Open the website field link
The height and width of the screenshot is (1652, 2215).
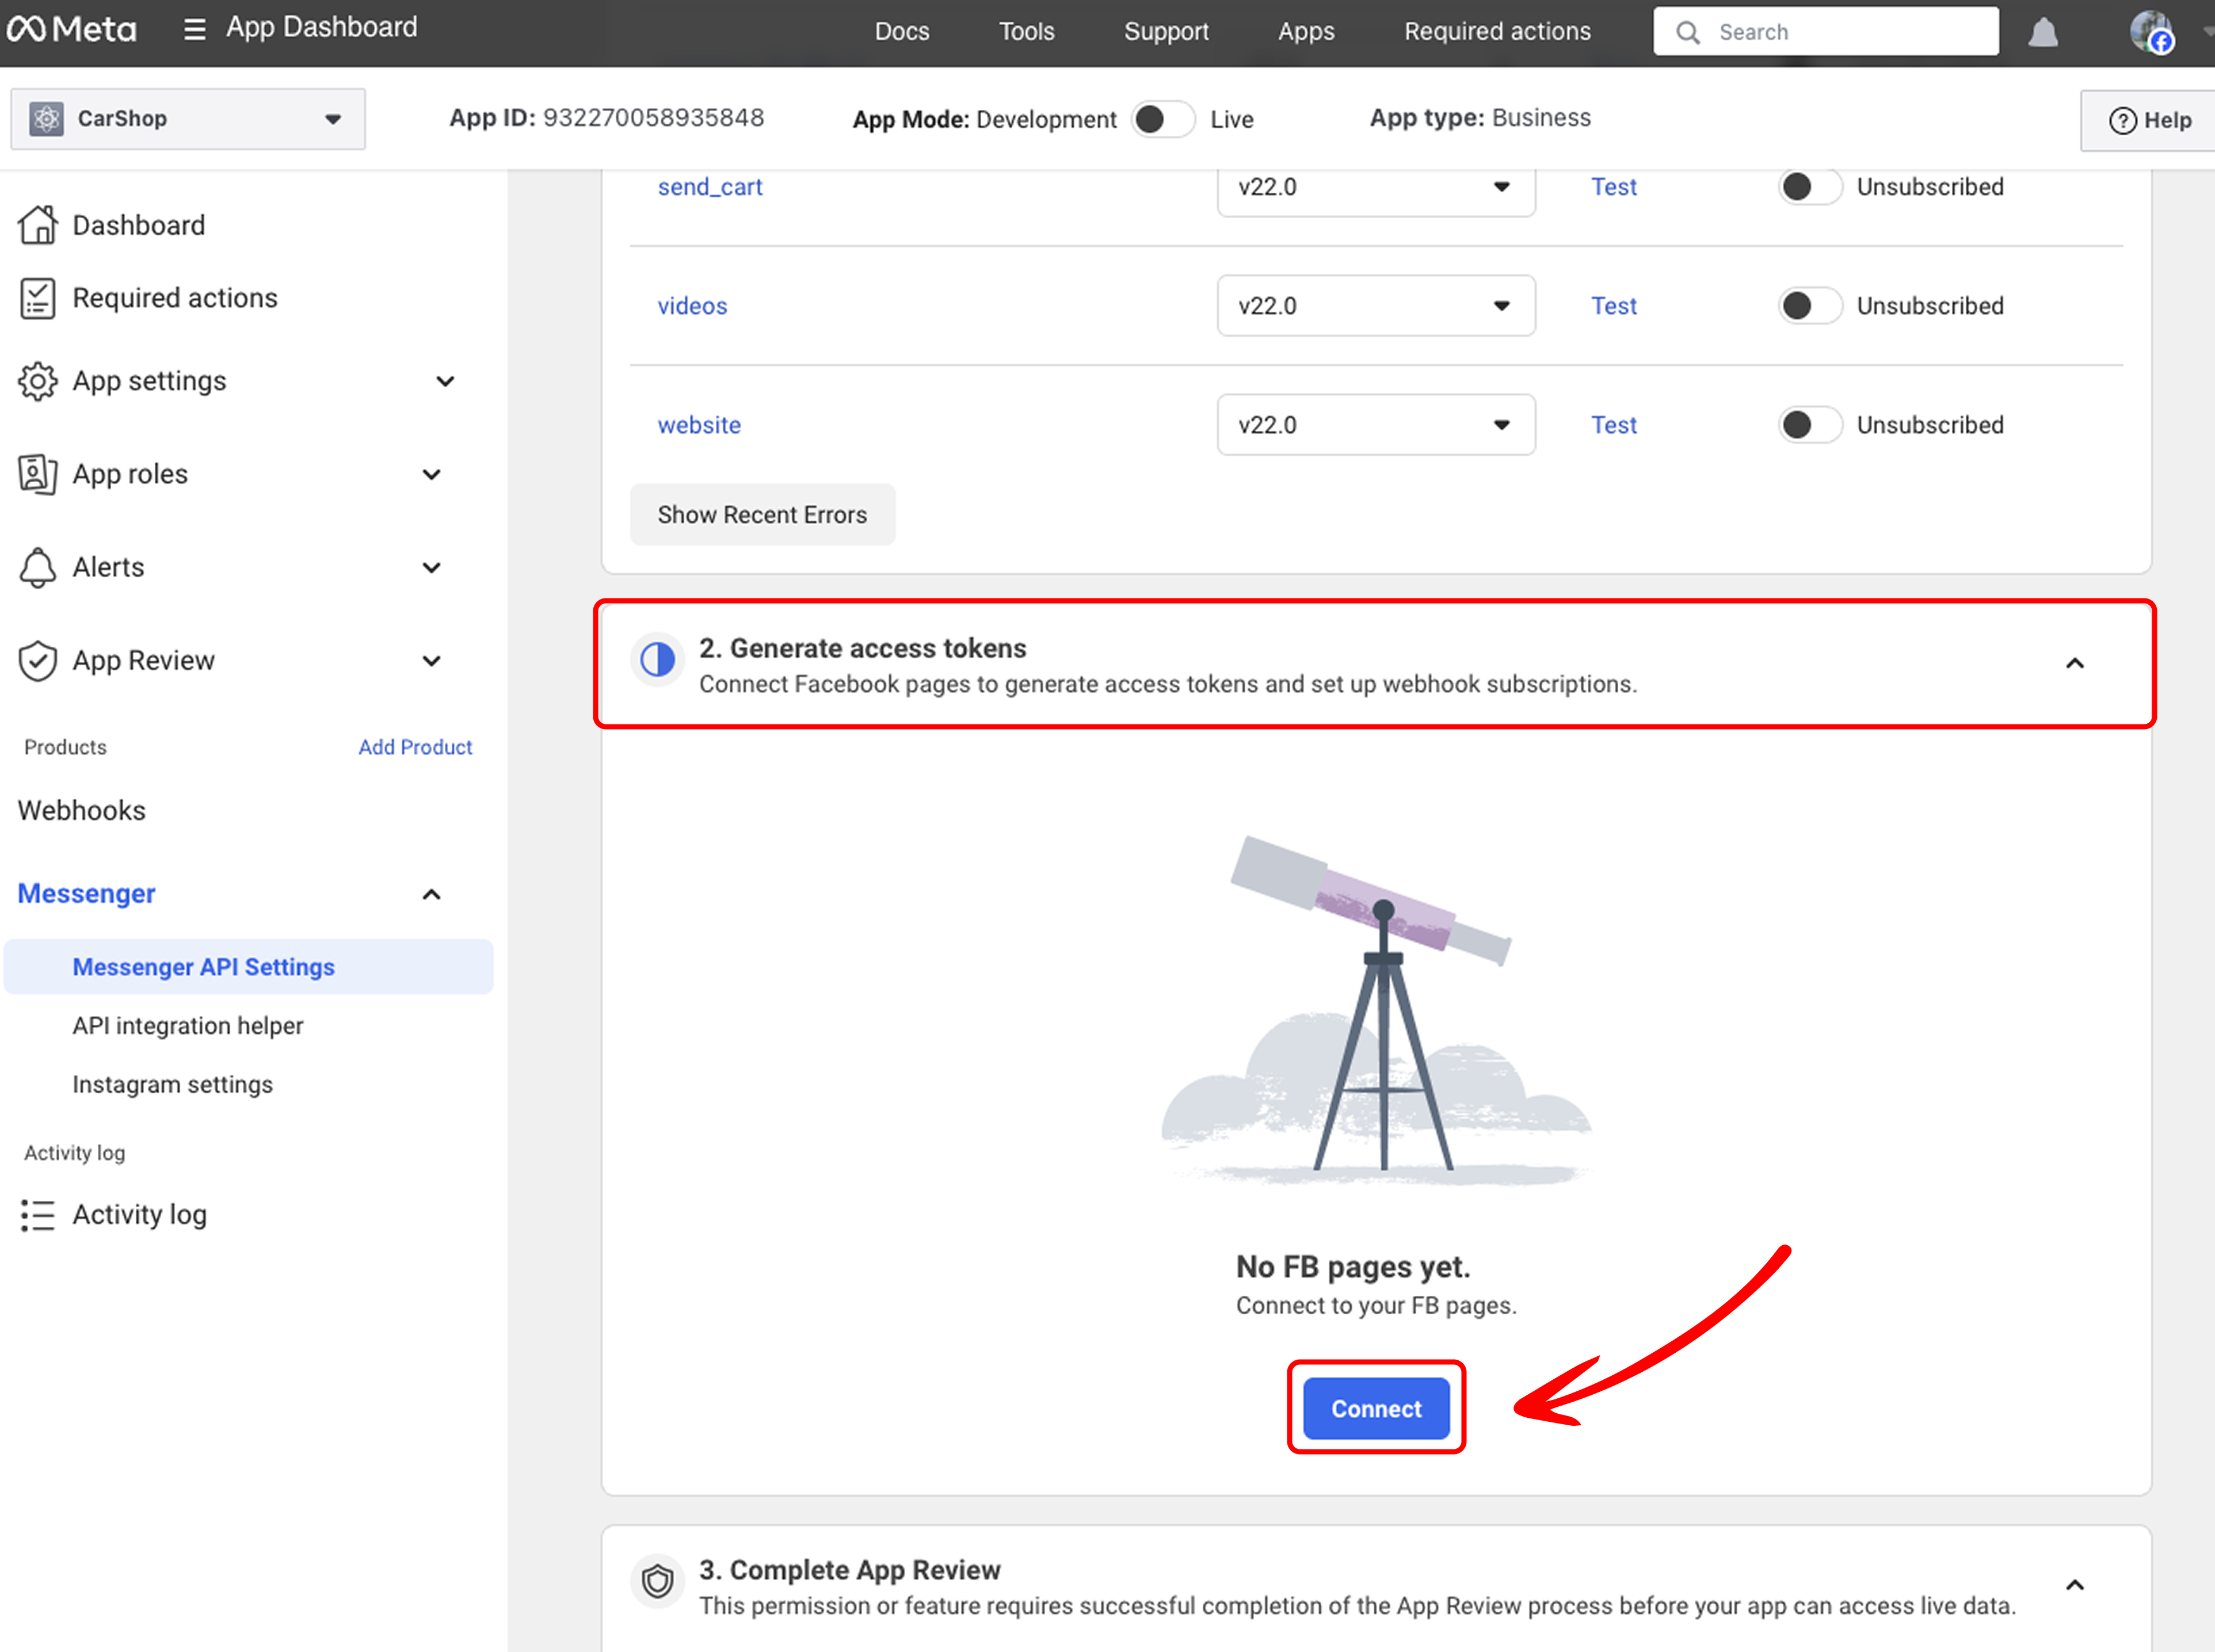tap(699, 425)
